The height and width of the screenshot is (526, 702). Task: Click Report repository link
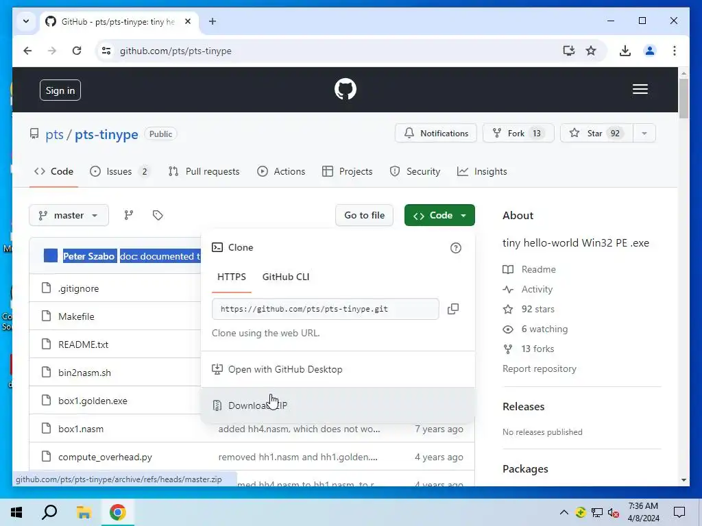click(539, 368)
